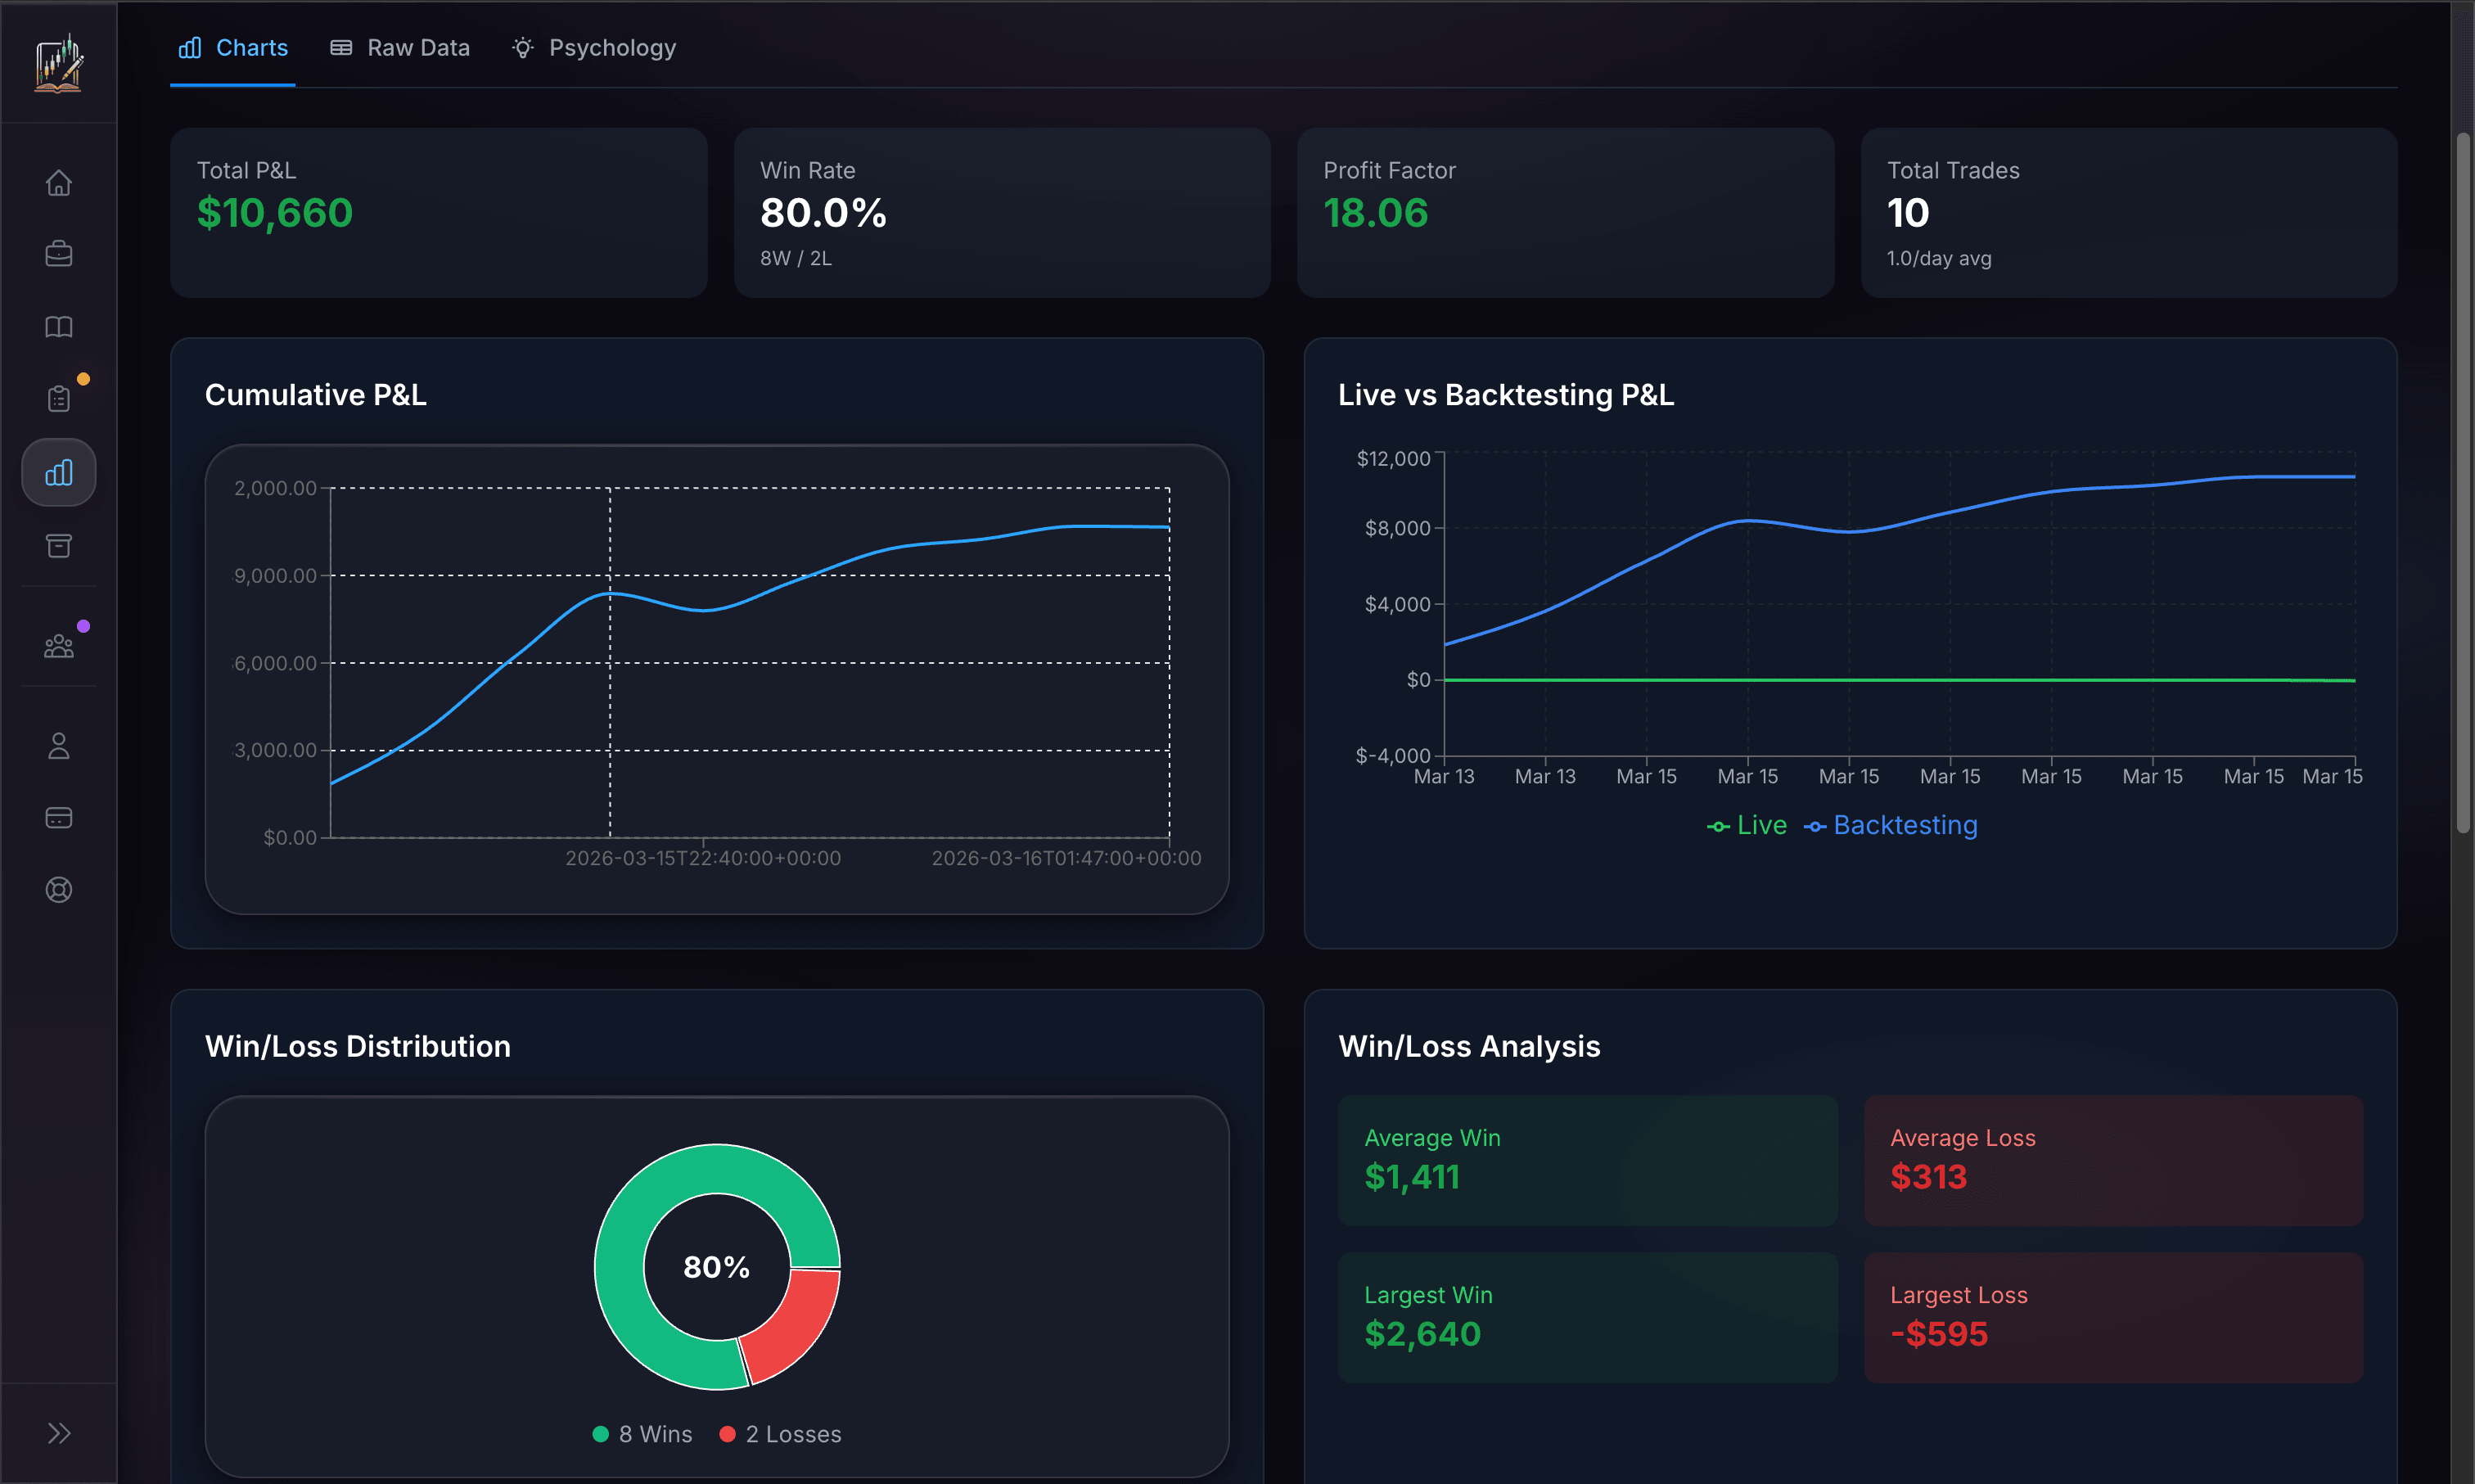Select the billing card icon in sidebar
This screenshot has height=1484, width=2475.
coord(58,817)
